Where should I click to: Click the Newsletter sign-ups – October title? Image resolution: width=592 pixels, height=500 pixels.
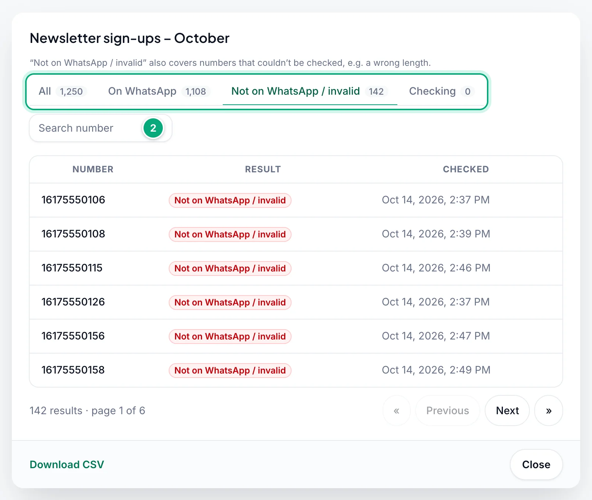click(129, 38)
